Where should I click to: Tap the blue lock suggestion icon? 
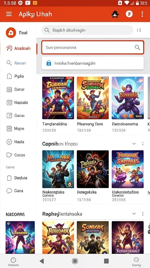point(49,63)
